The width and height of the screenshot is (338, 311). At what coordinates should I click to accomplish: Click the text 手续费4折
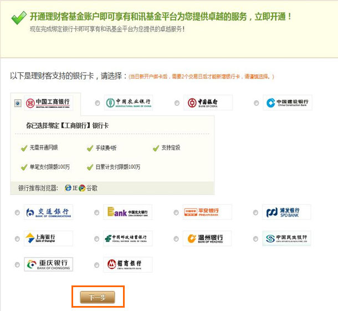106,148
